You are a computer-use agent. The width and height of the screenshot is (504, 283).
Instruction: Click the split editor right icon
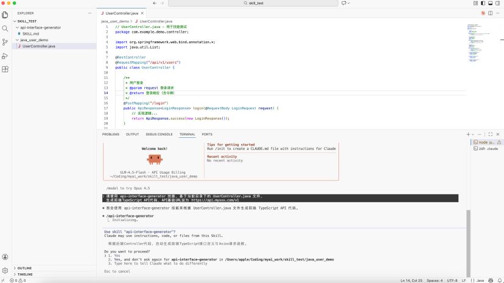(491, 12)
